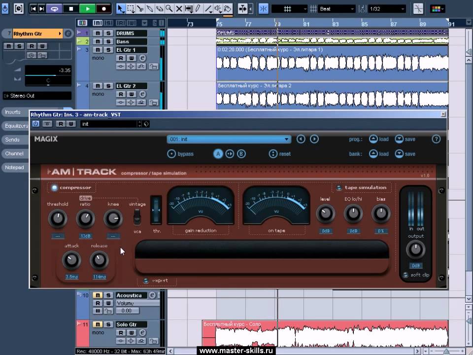The image size is (473, 355).
Task: Open the Equalizers inspector tab
Action: pos(15,126)
